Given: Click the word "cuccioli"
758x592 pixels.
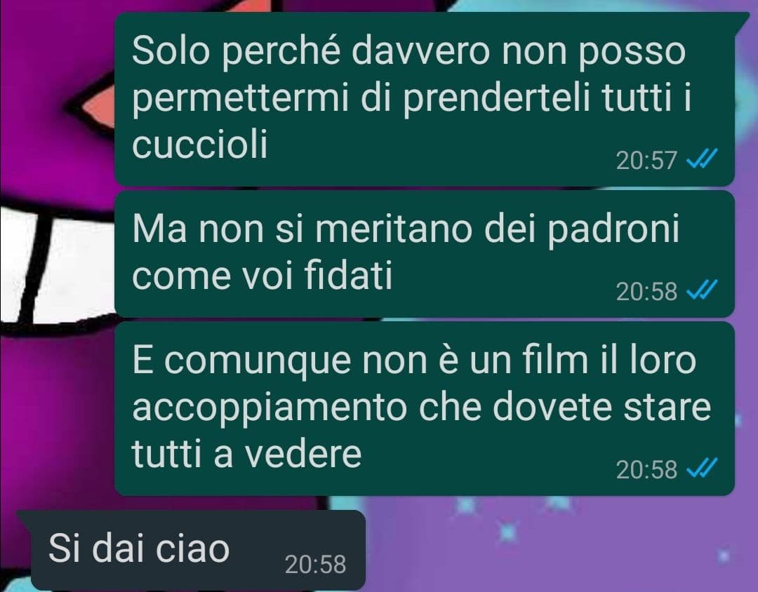Looking at the screenshot, I should tap(199, 144).
